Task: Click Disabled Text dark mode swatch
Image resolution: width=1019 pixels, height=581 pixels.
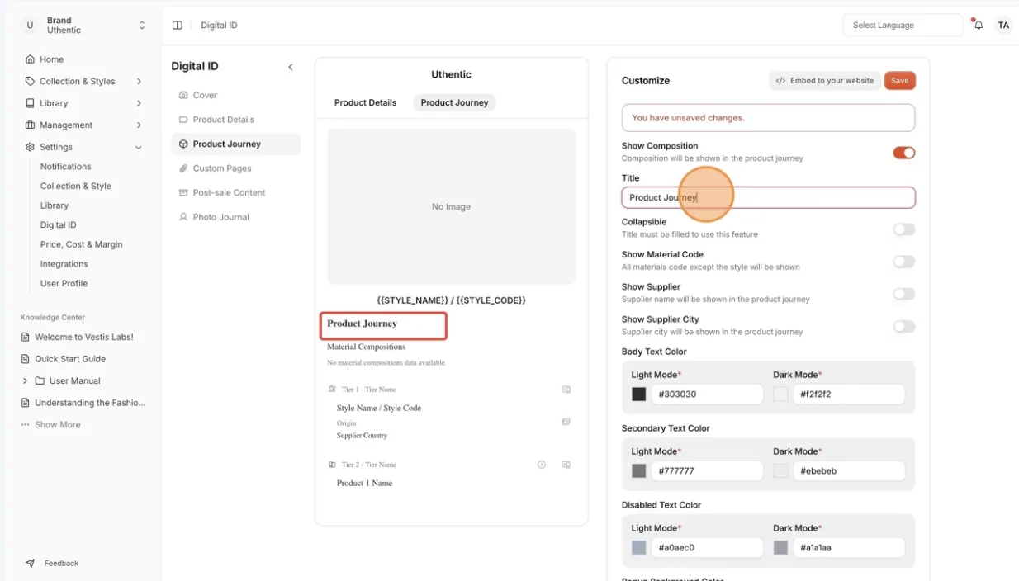Action: [x=780, y=548]
